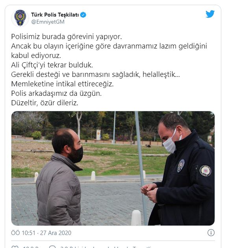
Task: Click the reply speech bubble icon
Action: coord(52,247)
